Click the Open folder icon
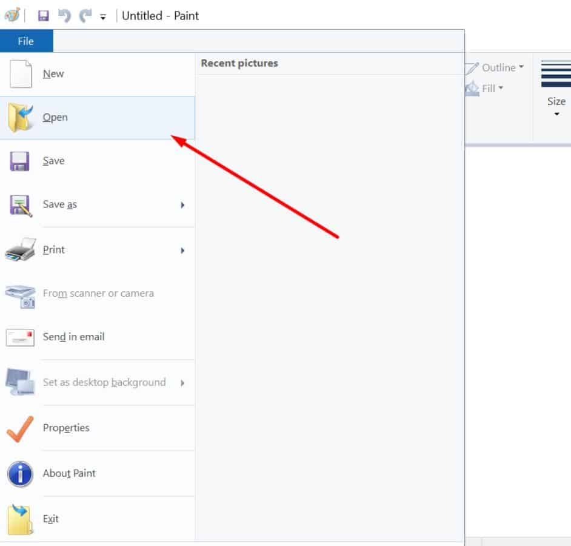The width and height of the screenshot is (571, 546). tap(21, 118)
